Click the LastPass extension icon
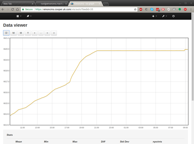Image resolution: width=194 pixels, height=144 pixels. point(158,10)
